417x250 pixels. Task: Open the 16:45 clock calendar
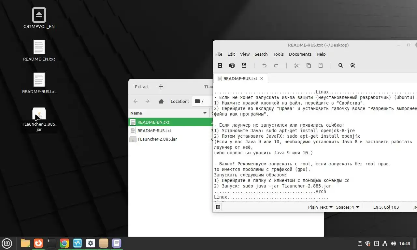(x=405, y=243)
